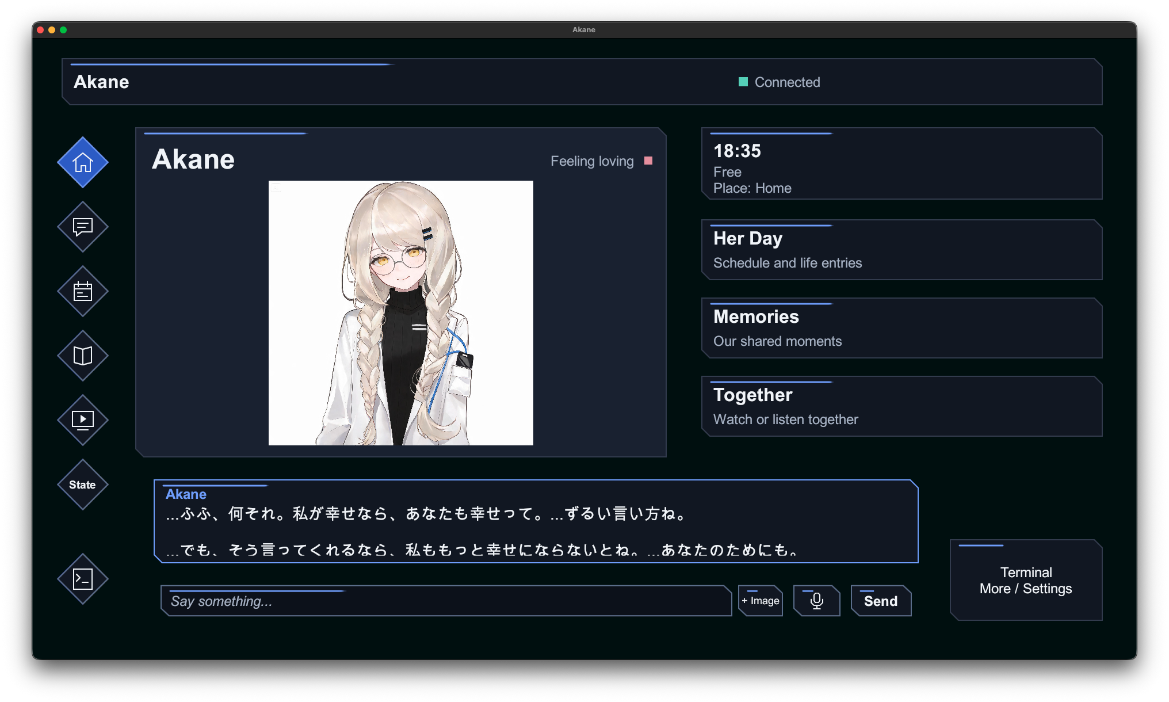Screen dimensions: 1169x702
Task: Click Akane's Japanese message bubble
Action: click(536, 521)
